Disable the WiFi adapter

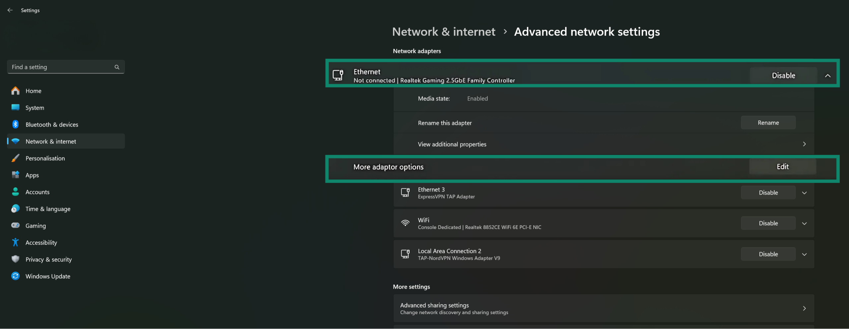point(768,223)
